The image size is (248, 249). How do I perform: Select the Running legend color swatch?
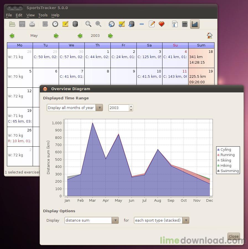pyautogui.click(x=218, y=155)
